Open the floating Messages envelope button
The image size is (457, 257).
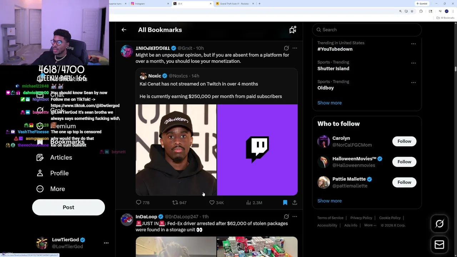[440, 245]
